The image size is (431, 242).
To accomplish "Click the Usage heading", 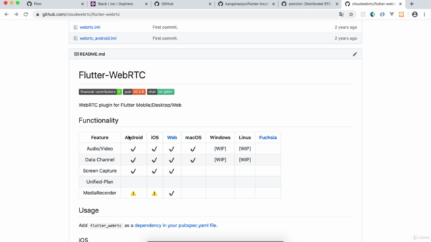I will point(88,210).
